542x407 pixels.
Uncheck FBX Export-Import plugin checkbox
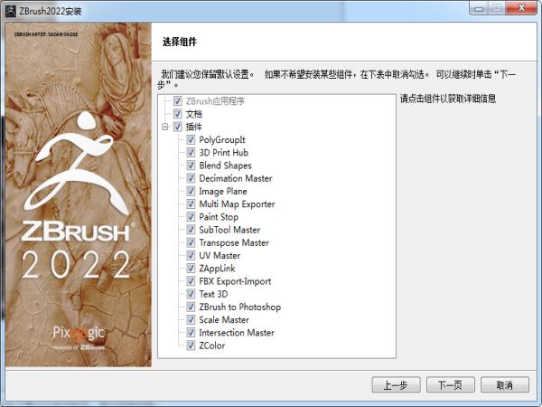[191, 281]
